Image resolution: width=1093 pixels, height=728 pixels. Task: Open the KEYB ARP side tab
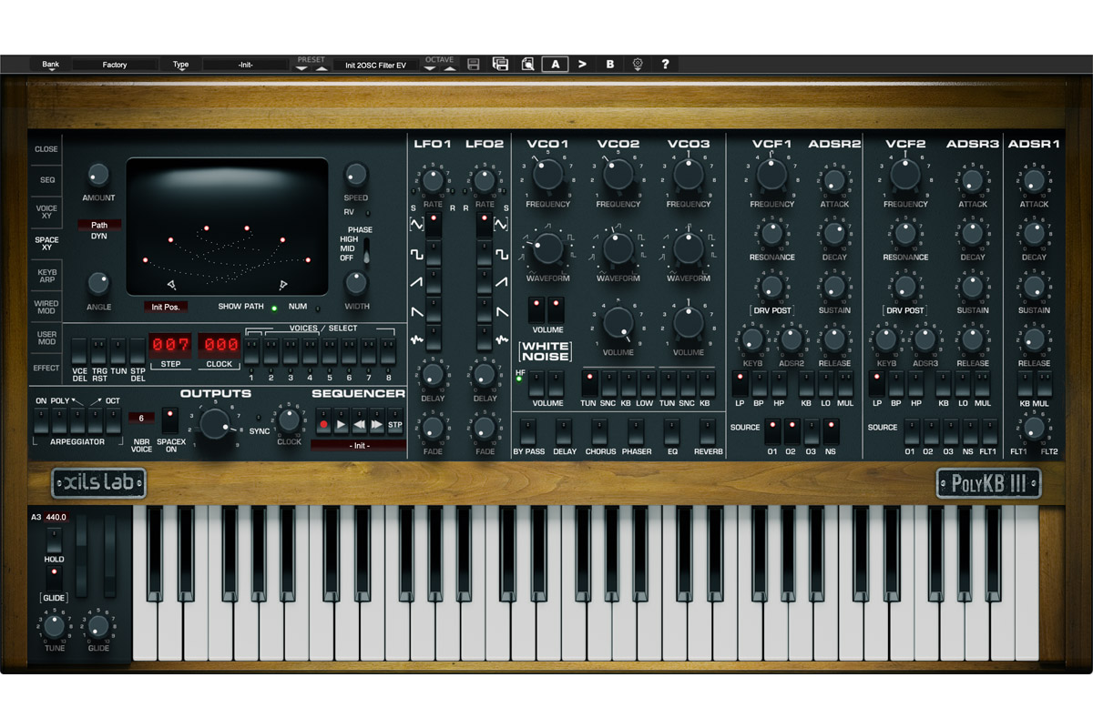tap(46, 275)
